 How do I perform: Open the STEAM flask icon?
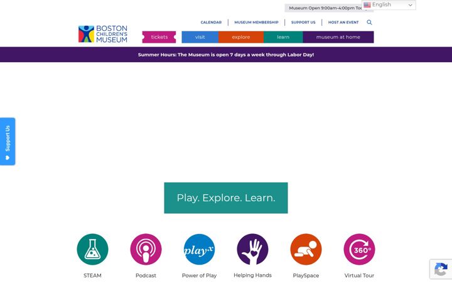pyautogui.click(x=92, y=249)
